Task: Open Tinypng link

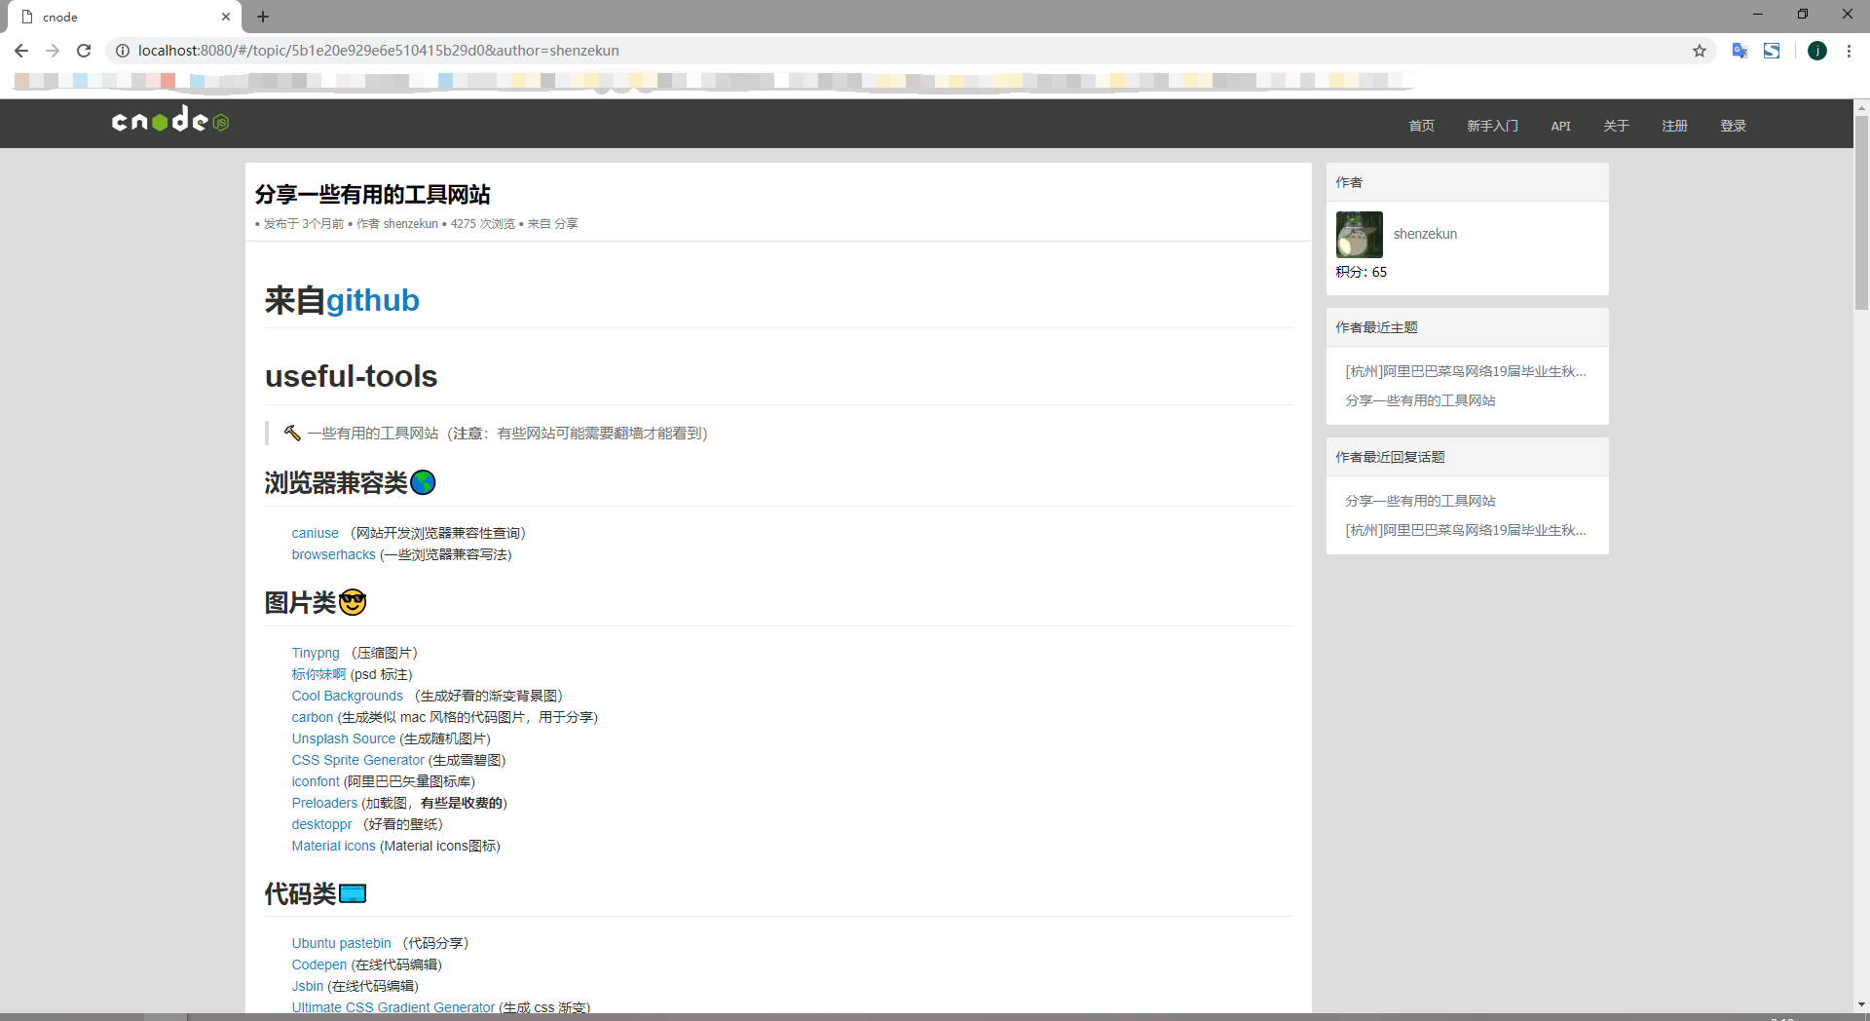Action: click(x=316, y=653)
